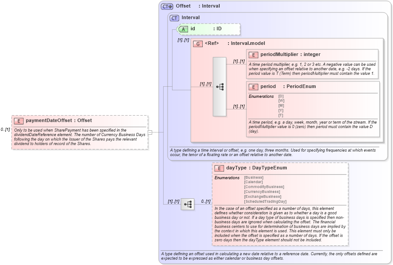Click the periodMultiplier description text

point(312,69)
